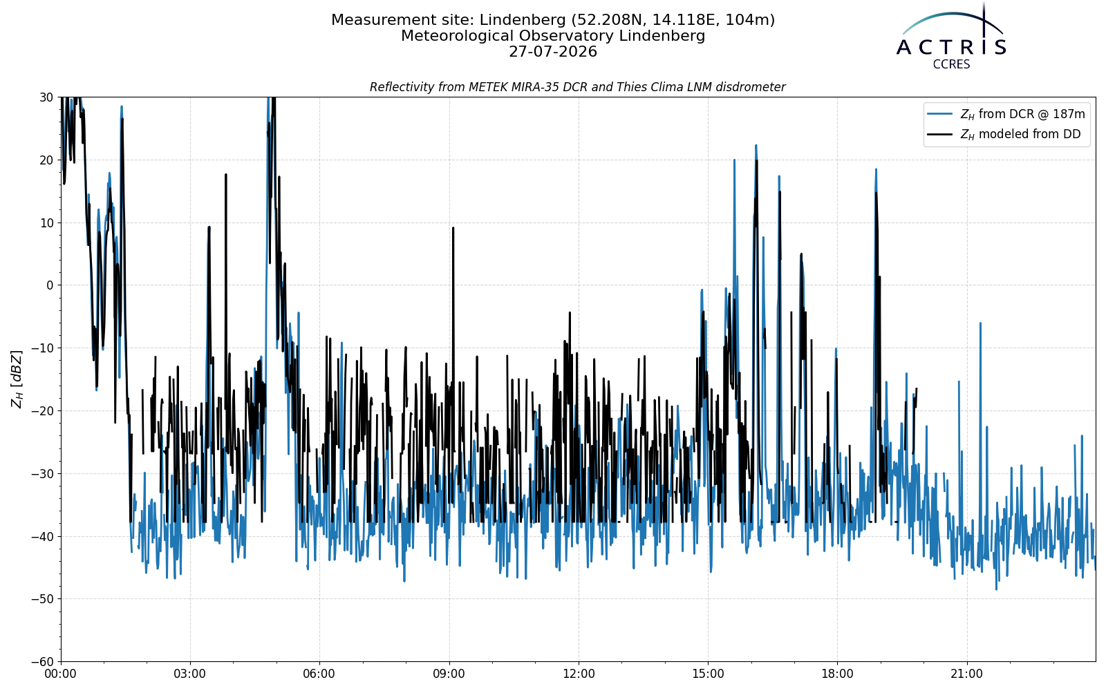Click the y-axis tick label 10
The width and height of the screenshot is (1106, 691).
(46, 223)
